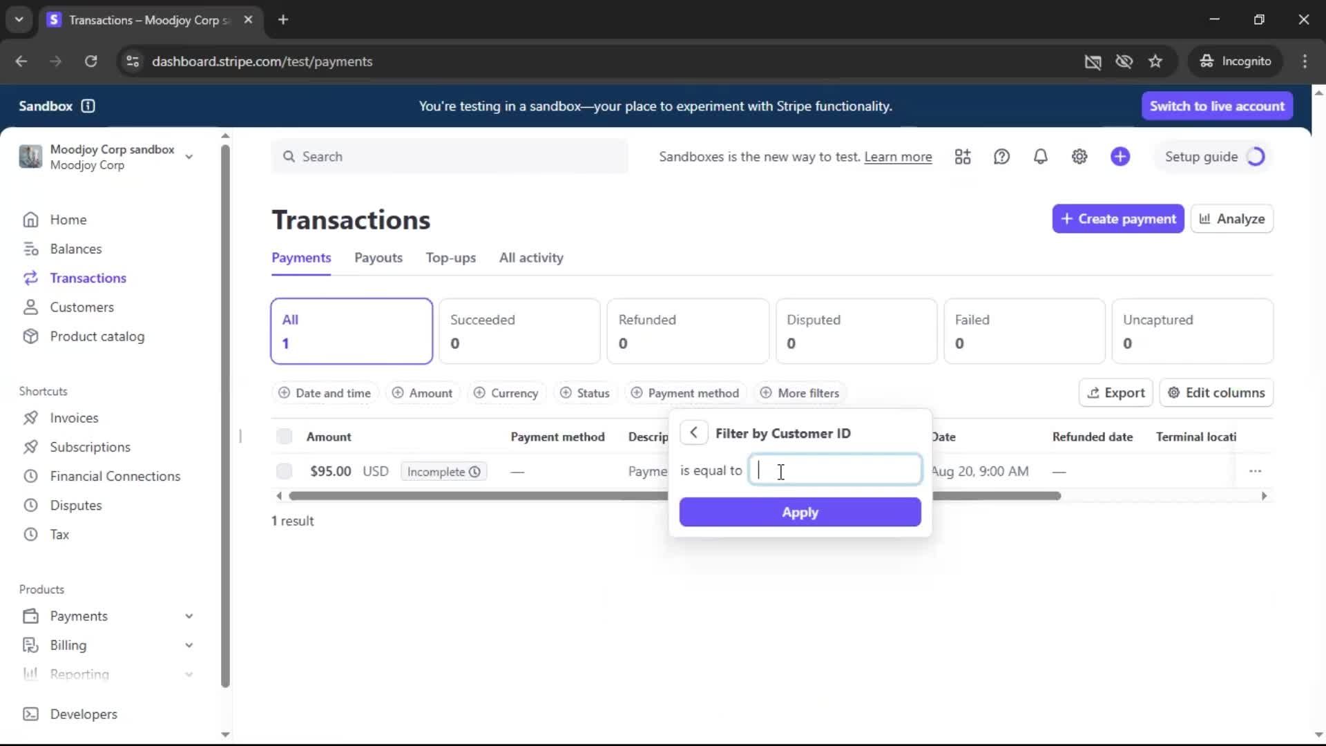
Task: Click the help question mark icon
Action: coord(1001,157)
